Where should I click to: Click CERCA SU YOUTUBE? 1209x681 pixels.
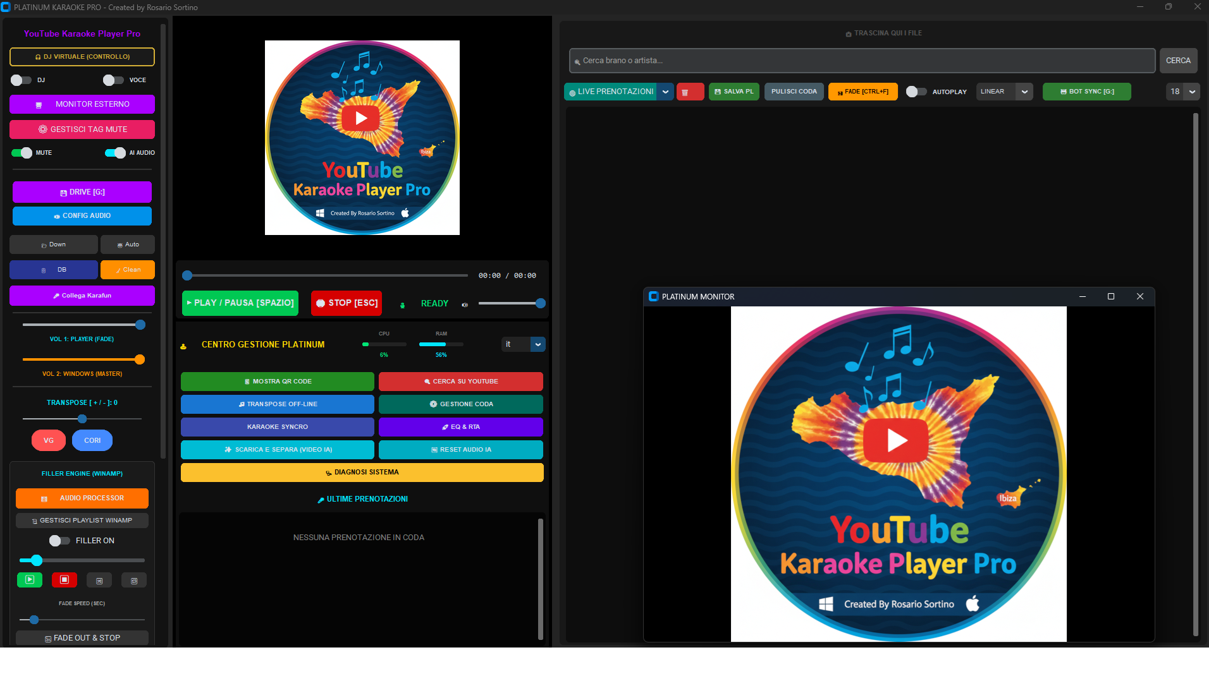click(460, 381)
